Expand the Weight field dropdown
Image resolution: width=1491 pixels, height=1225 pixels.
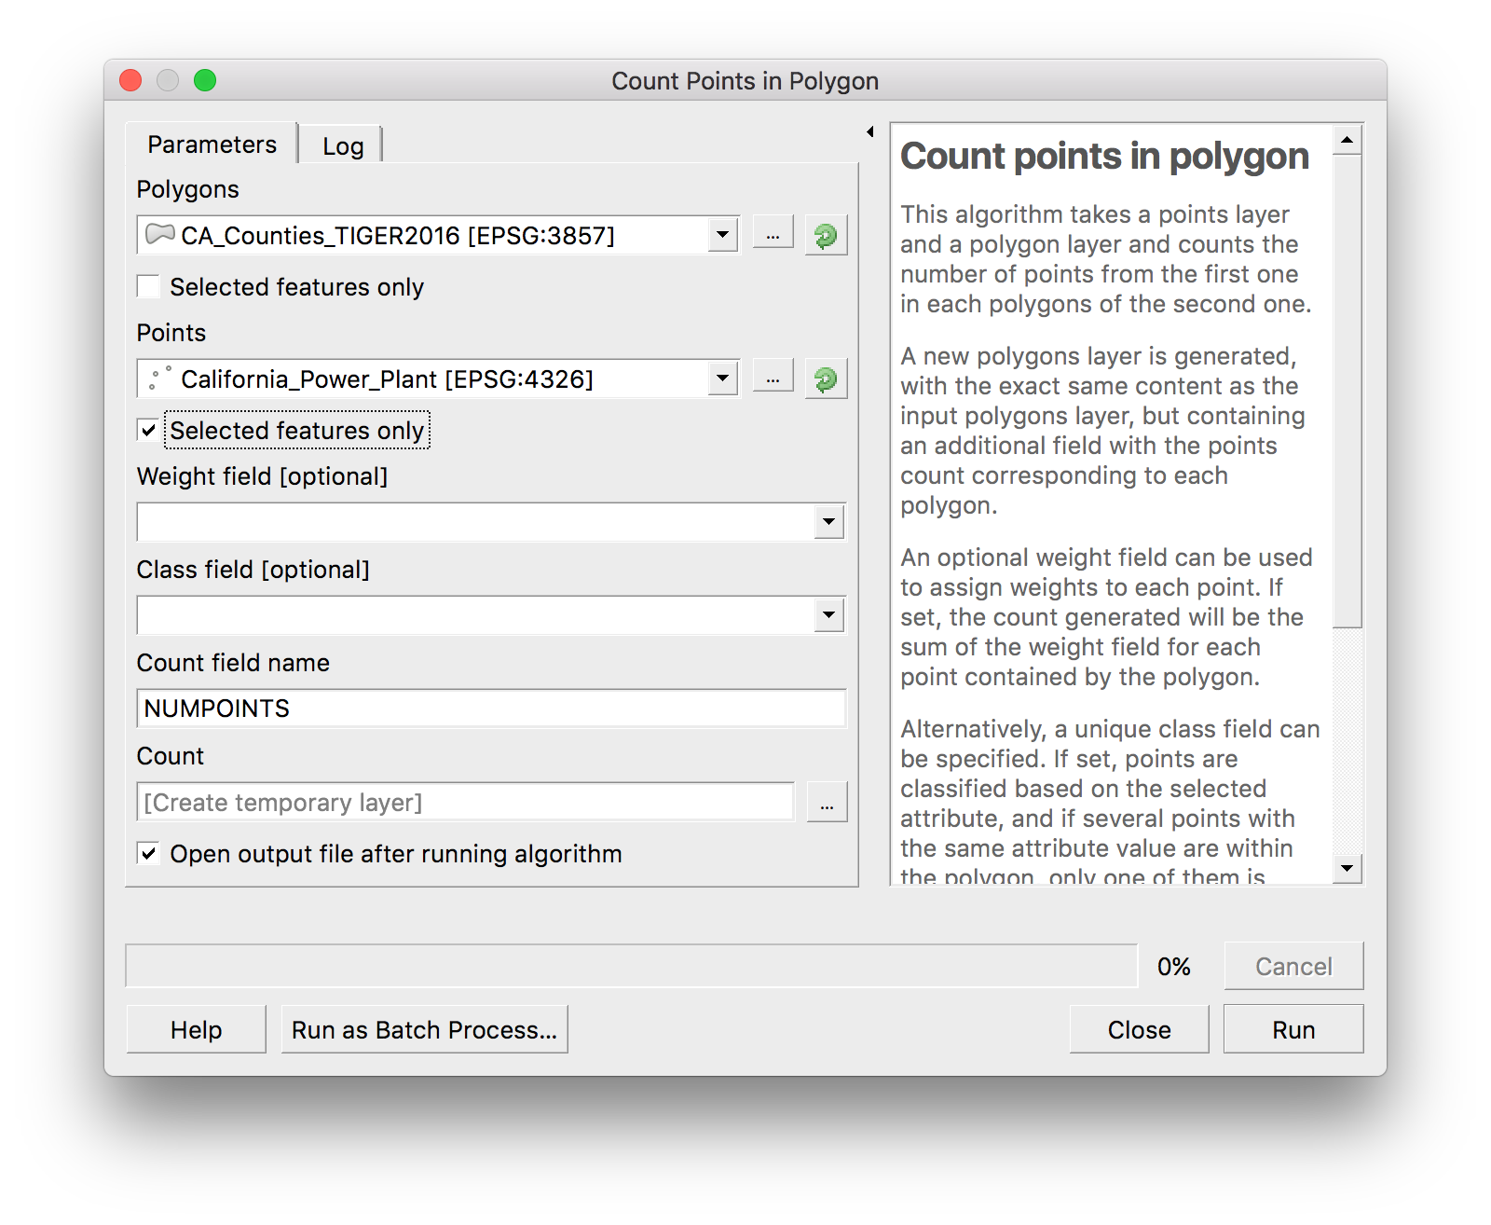coord(828,522)
